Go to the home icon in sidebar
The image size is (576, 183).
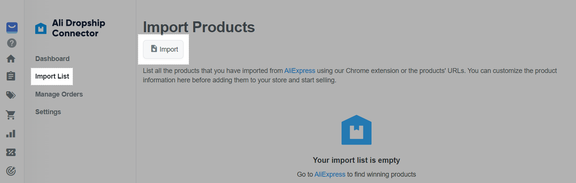click(11, 59)
